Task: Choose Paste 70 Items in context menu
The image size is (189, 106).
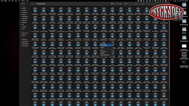Action: pos(106,45)
